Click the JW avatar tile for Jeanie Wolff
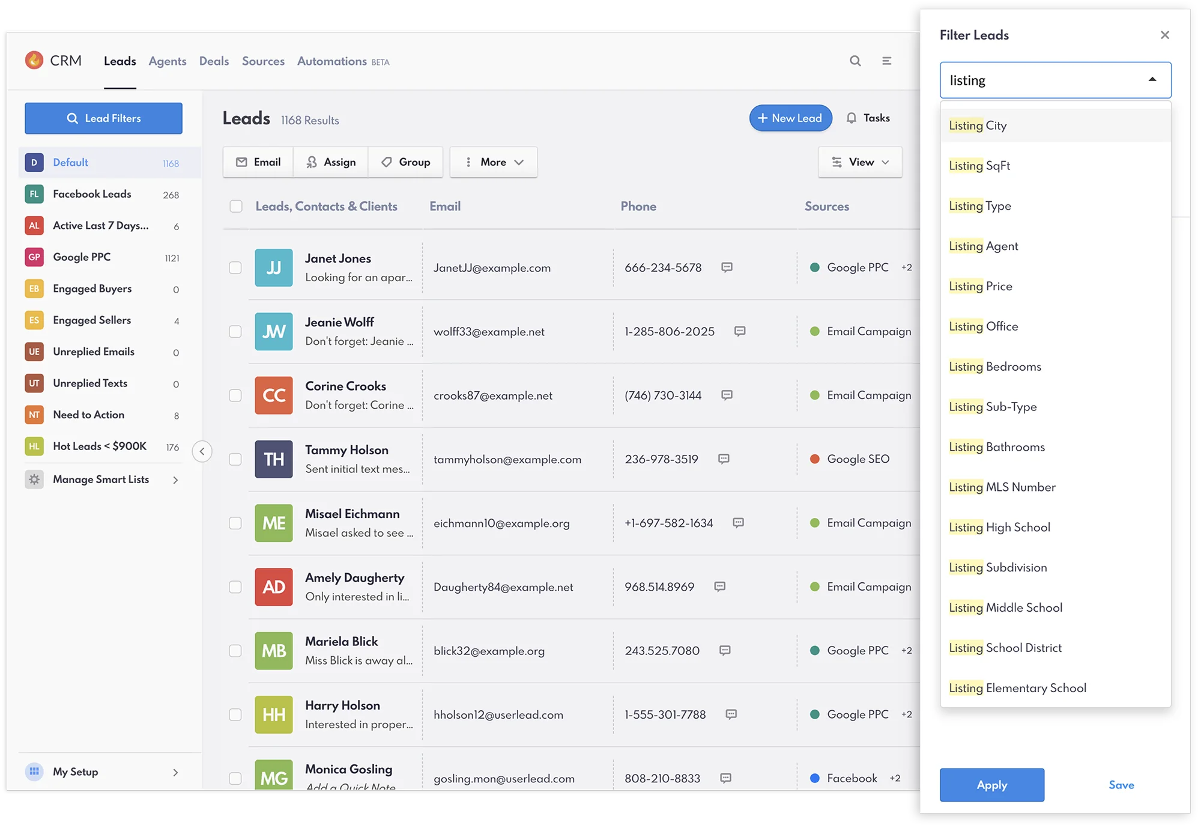1201x825 pixels. tap(274, 332)
